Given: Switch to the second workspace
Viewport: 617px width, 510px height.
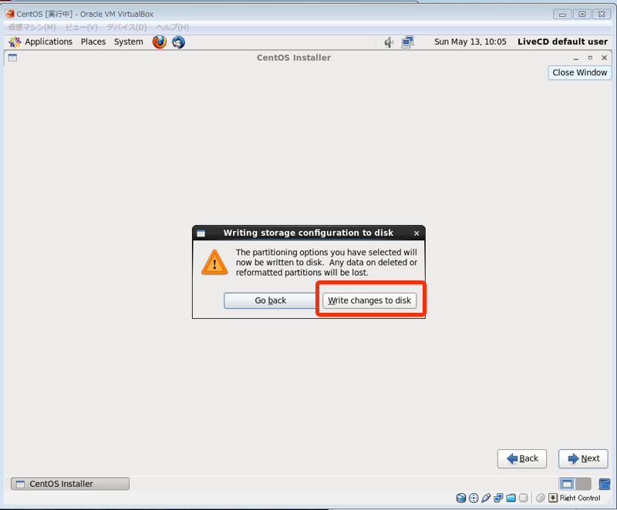Looking at the screenshot, I should pyautogui.click(x=583, y=484).
